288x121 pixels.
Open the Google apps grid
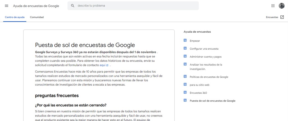(x=273, y=6)
